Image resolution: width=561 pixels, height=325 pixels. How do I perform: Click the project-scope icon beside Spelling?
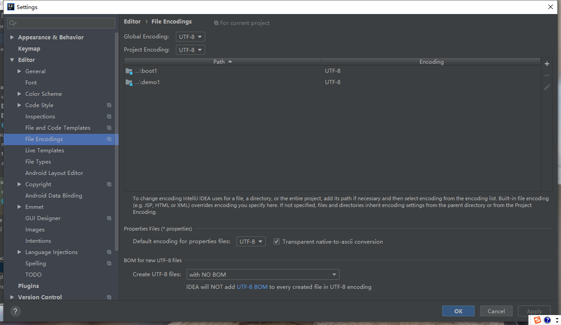coord(109,264)
